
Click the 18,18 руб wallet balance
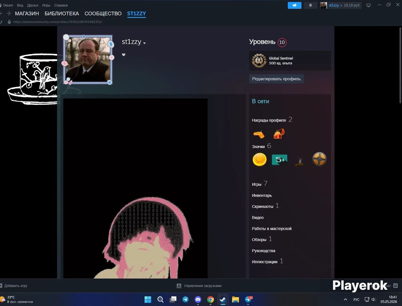pos(351,6)
